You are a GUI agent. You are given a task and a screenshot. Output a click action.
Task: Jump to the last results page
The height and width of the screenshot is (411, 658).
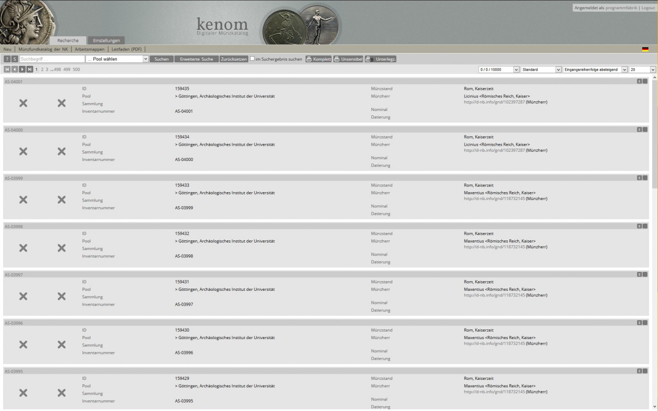pos(29,69)
